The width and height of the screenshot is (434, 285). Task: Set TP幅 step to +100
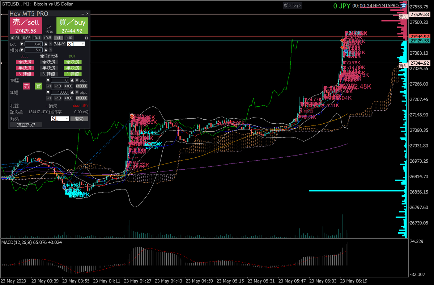[x=68, y=86]
